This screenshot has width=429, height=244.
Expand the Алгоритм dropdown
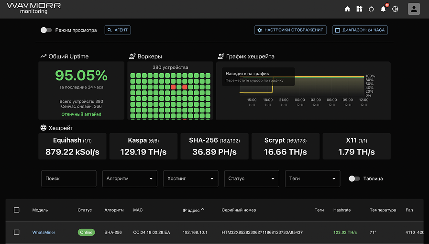pos(130,178)
